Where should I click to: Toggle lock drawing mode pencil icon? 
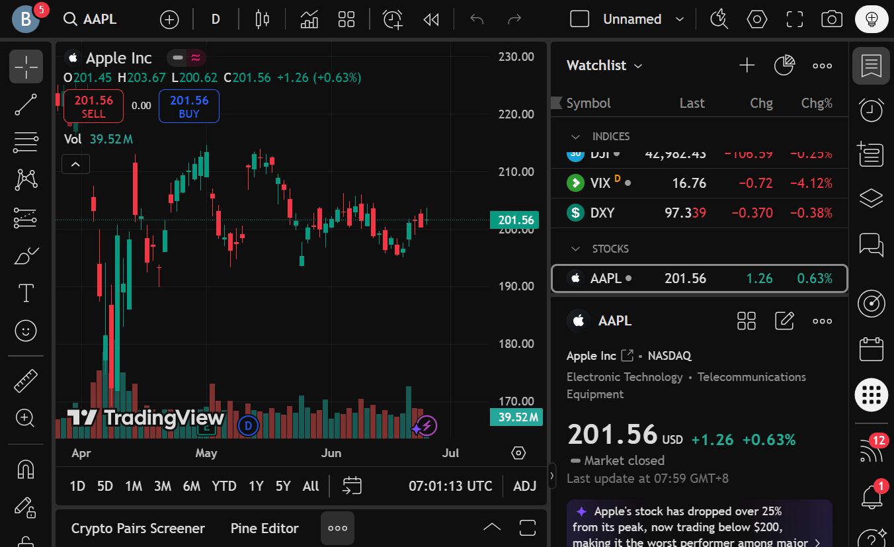coord(26,507)
